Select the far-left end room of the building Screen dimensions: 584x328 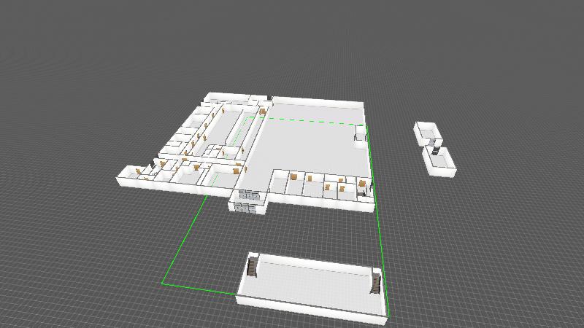(x=128, y=173)
